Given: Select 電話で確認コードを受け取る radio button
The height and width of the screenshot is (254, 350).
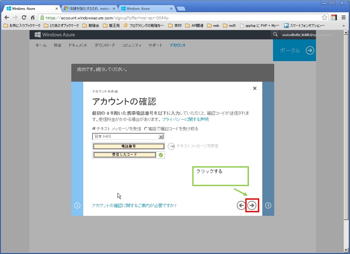Looking at the screenshot, I should coord(146,129).
